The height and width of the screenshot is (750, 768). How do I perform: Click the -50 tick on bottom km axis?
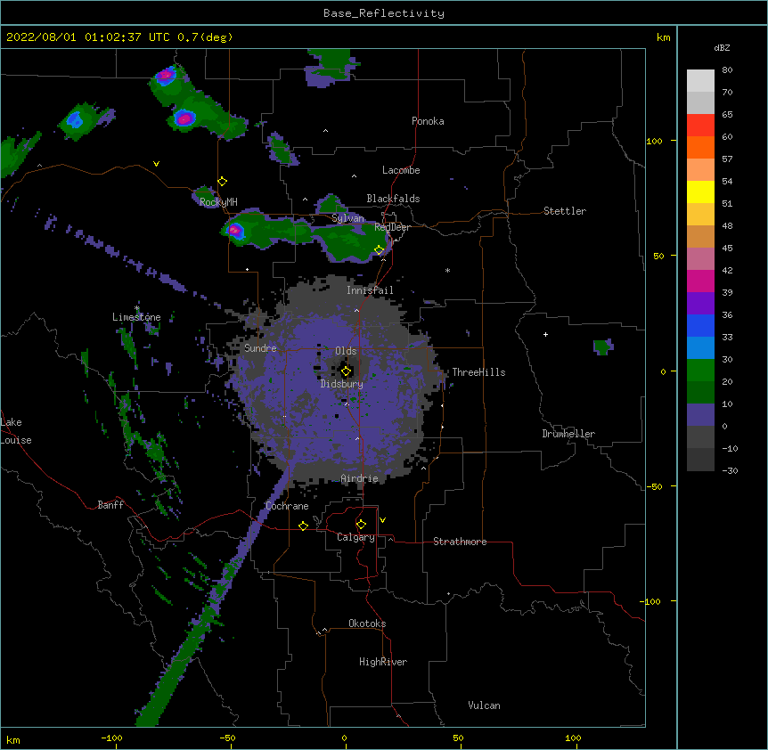[x=228, y=738]
